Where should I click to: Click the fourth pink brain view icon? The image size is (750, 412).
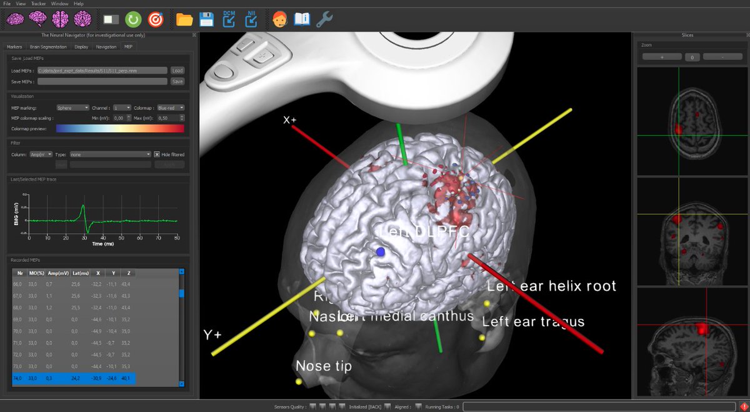tap(83, 19)
